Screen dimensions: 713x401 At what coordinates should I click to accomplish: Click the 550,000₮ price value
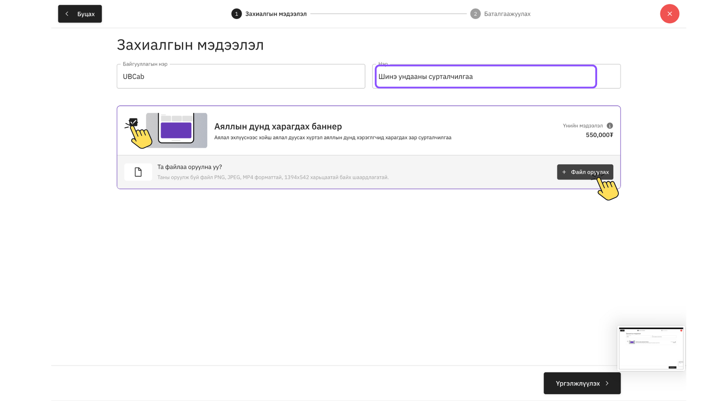[599, 135]
